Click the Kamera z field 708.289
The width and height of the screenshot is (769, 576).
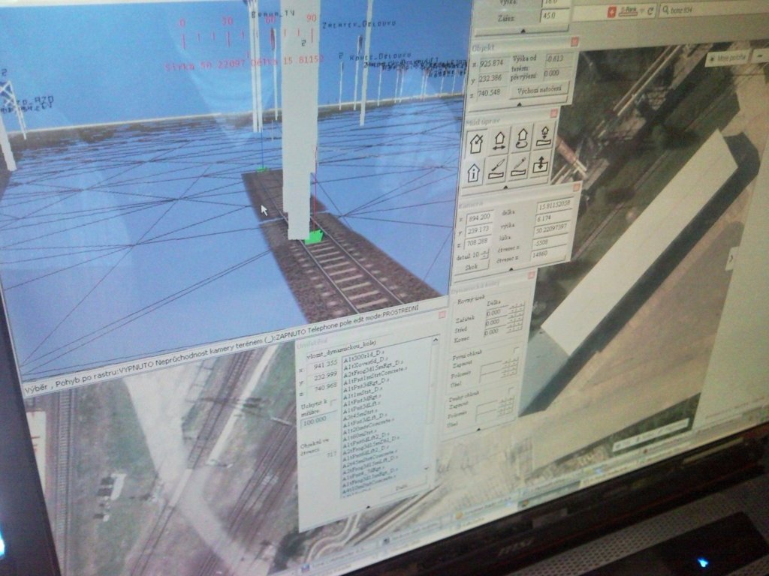477,242
